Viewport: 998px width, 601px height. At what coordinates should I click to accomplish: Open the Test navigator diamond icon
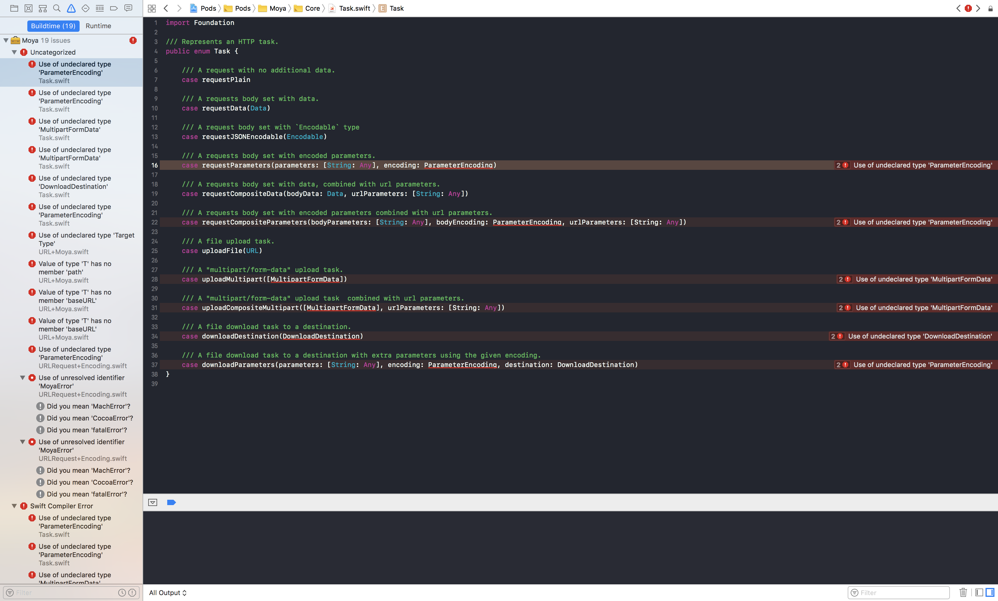(x=86, y=8)
